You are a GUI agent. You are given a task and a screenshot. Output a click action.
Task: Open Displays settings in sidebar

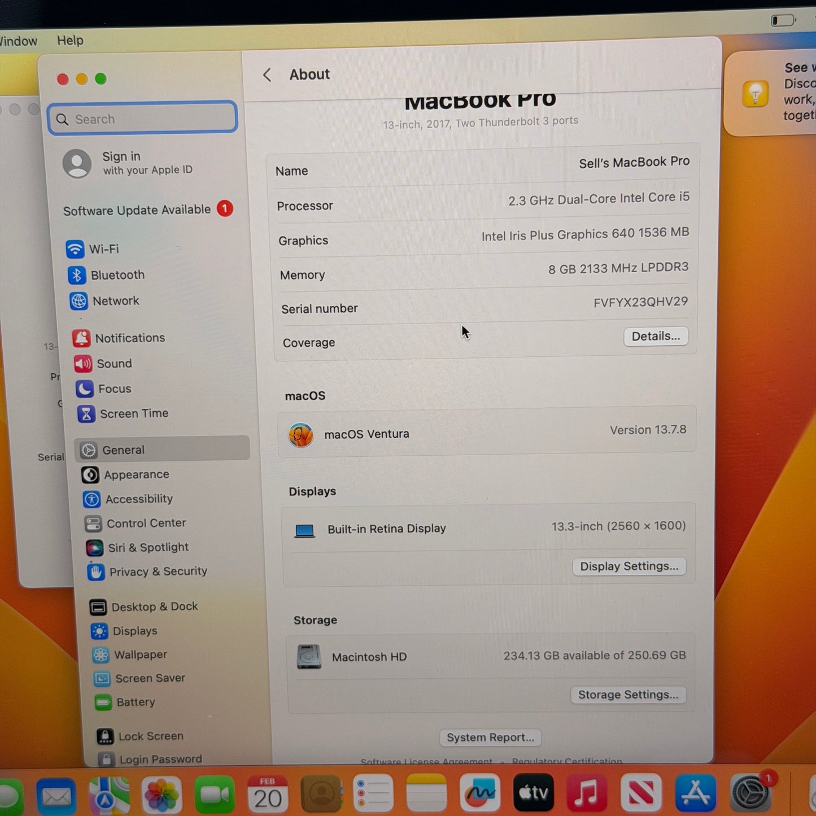point(124,631)
